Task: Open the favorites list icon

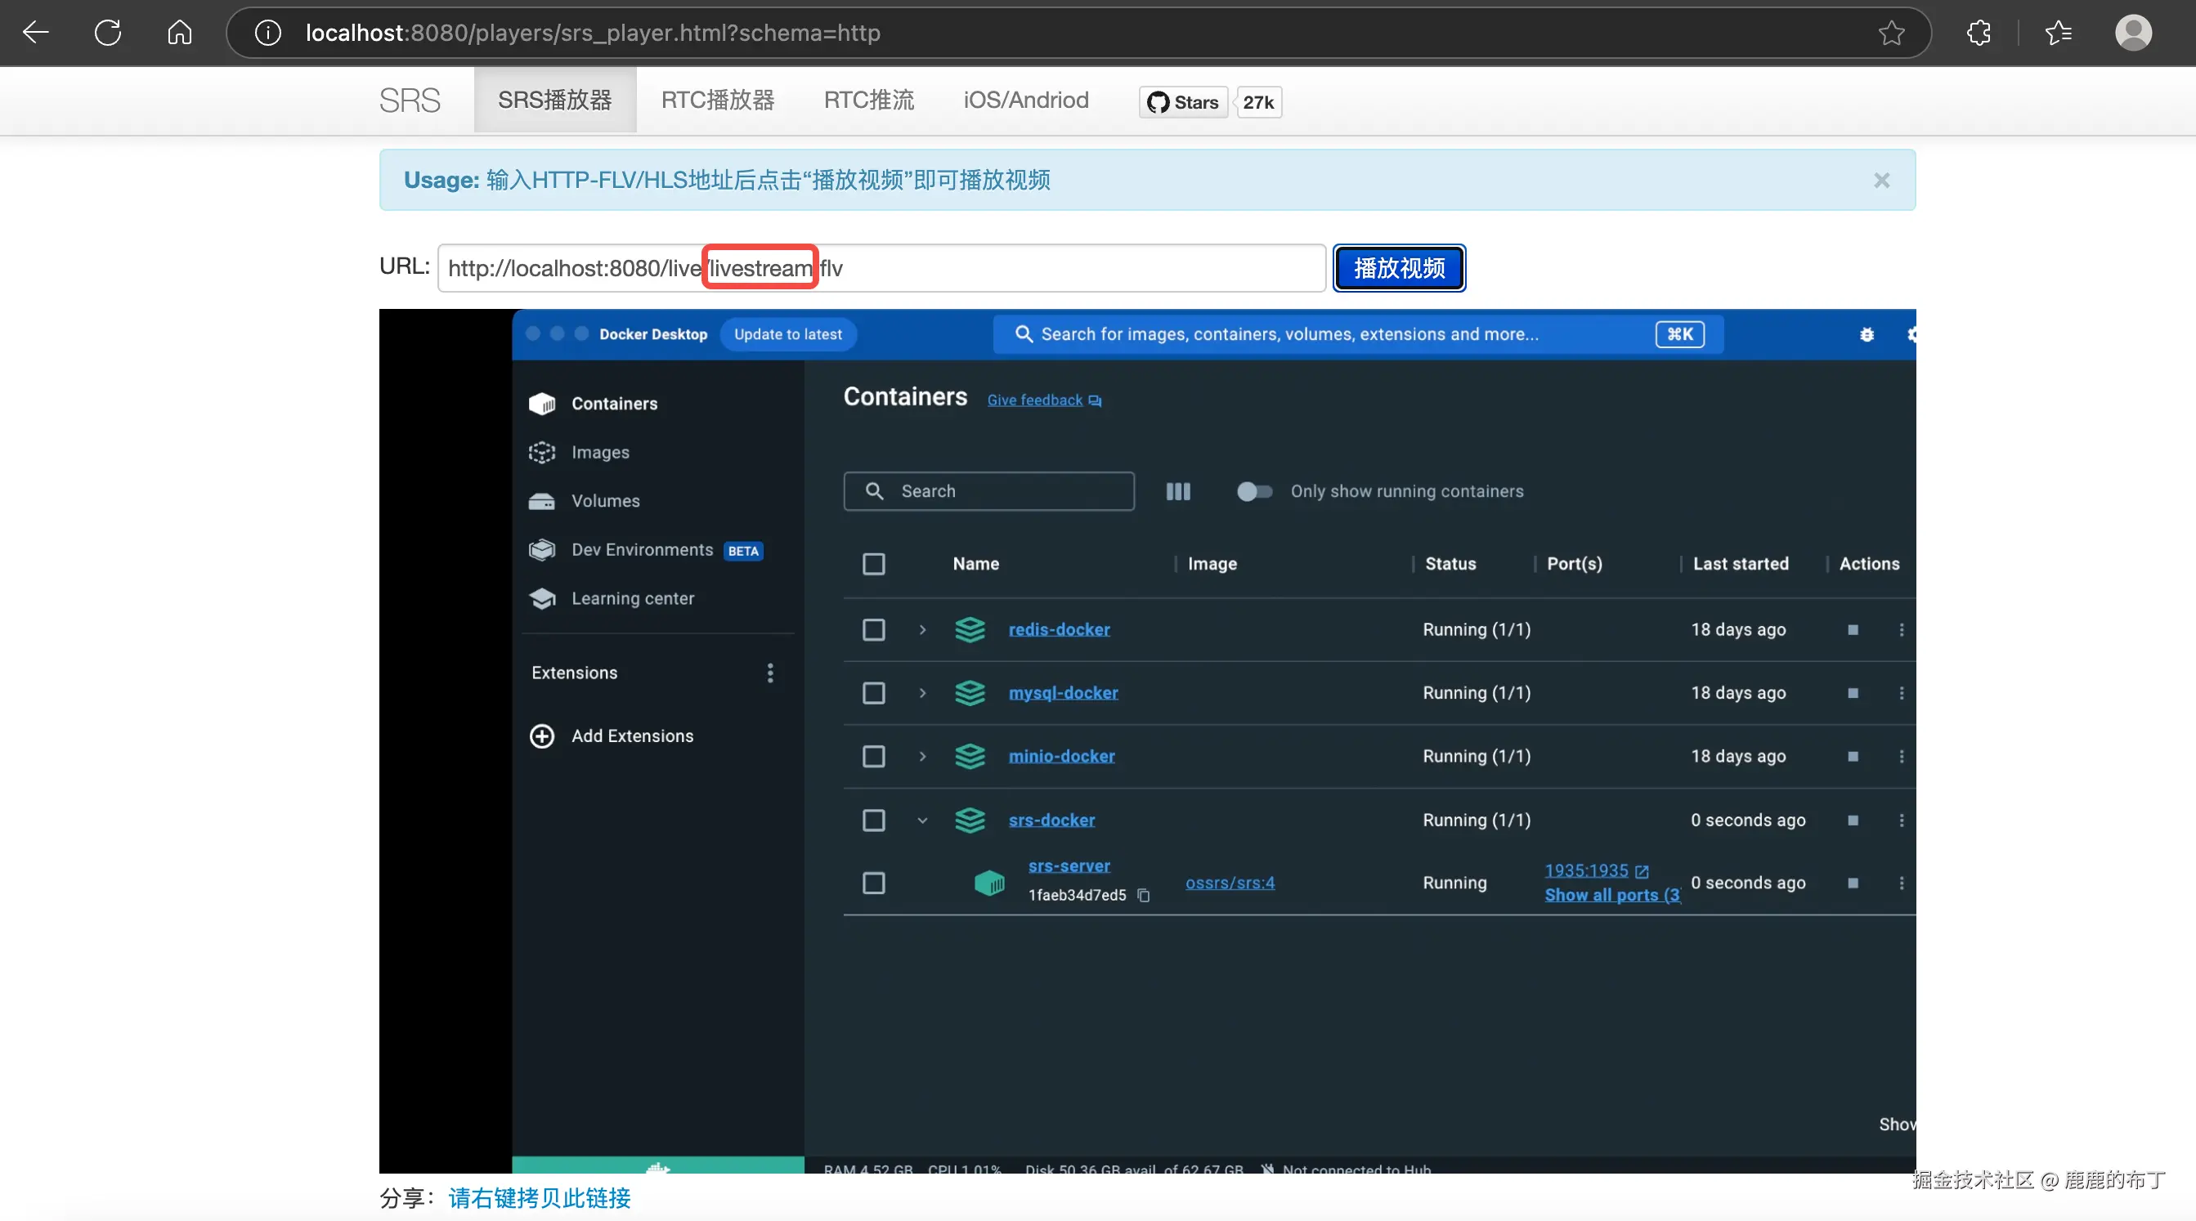Action: coord(2058,33)
